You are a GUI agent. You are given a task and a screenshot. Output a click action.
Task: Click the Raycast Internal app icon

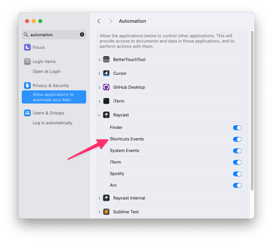pyautogui.click(x=106, y=198)
